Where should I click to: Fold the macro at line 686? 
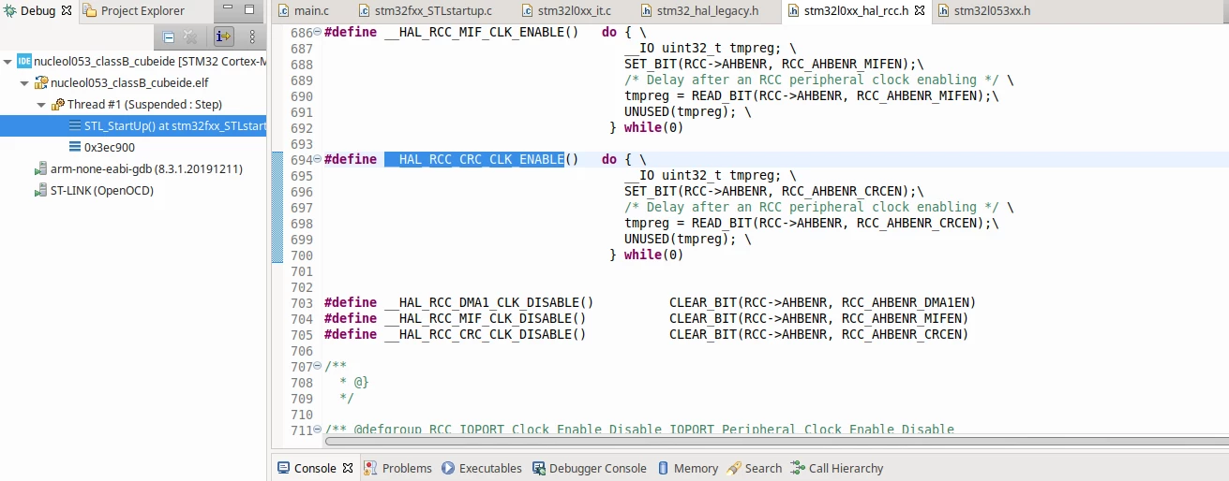coord(317,33)
